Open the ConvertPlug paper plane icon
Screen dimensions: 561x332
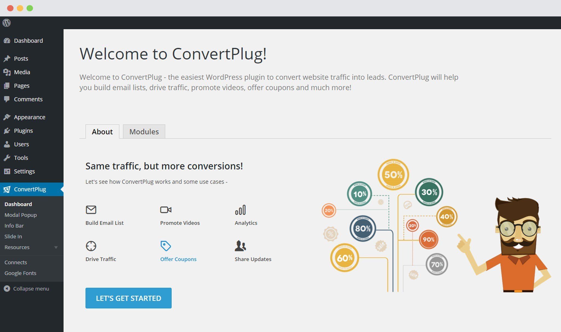click(7, 189)
